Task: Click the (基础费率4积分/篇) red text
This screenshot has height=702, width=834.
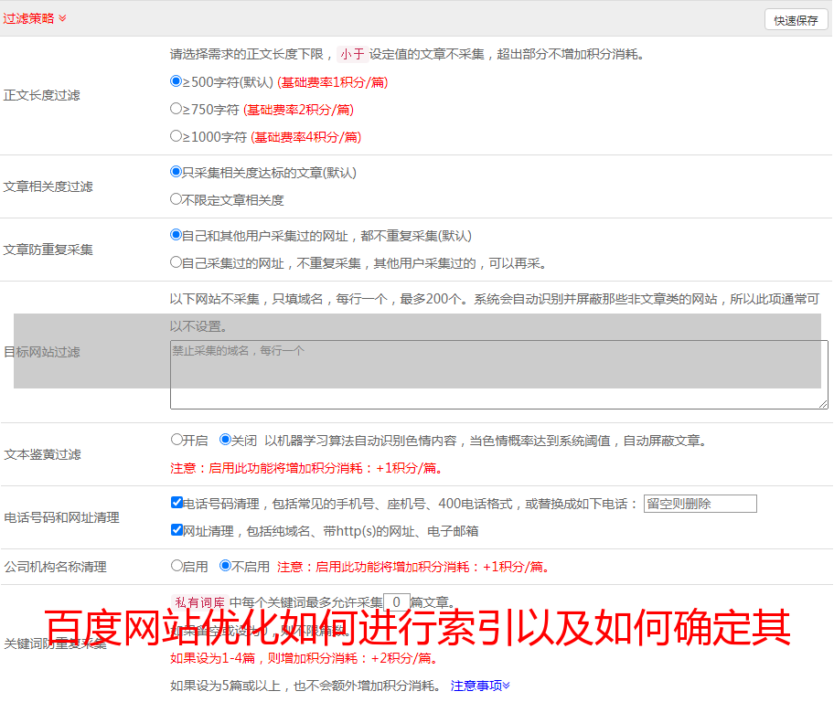Action: (x=305, y=137)
